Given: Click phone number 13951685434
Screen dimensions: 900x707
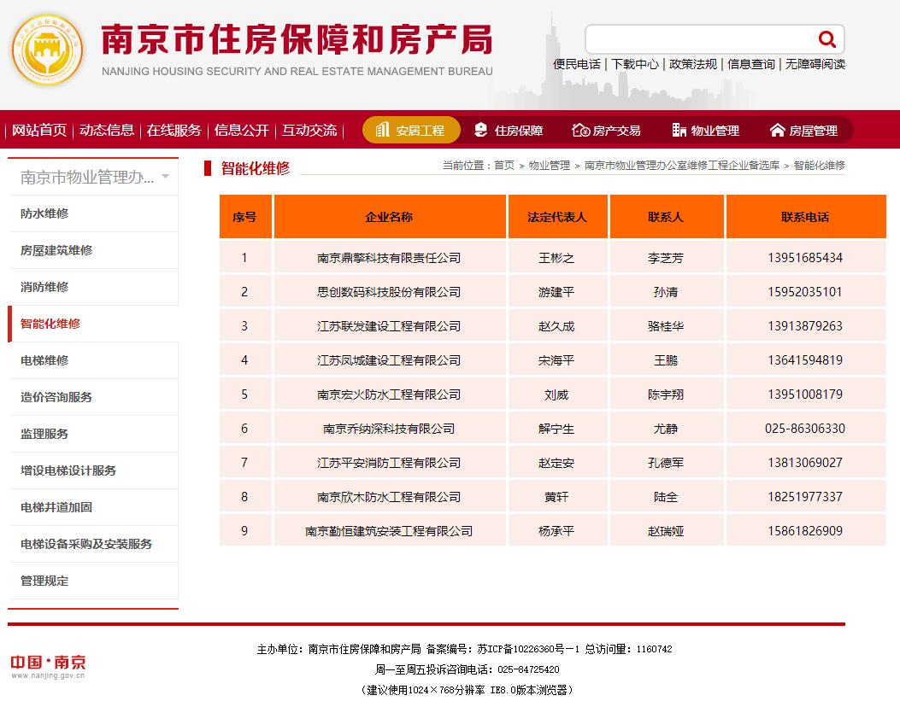Looking at the screenshot, I should click(x=805, y=258).
